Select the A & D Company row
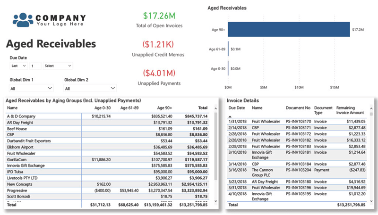Image resolution: width=378 pixels, height=215 pixels. tap(109, 116)
